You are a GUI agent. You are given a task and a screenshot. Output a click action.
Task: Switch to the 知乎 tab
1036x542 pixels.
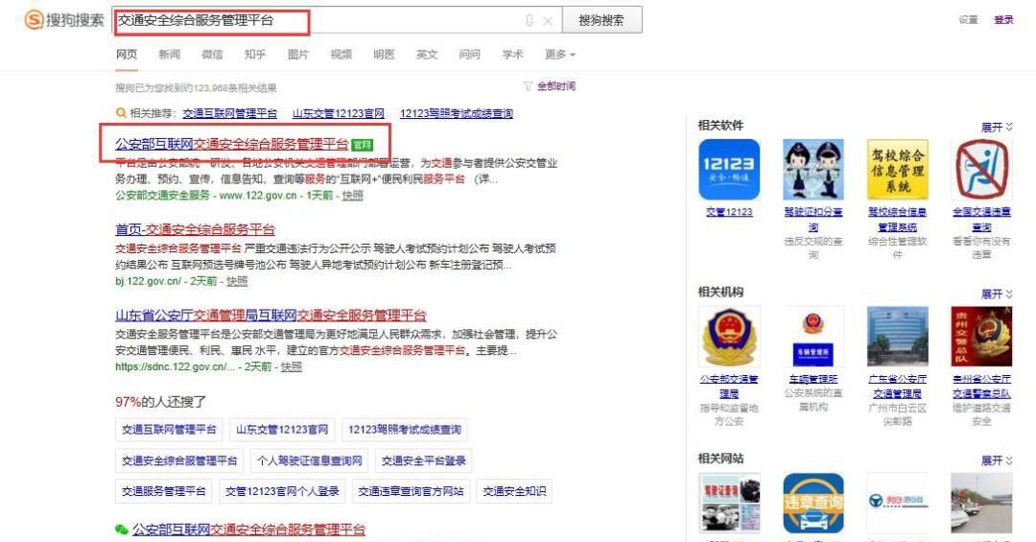255,54
